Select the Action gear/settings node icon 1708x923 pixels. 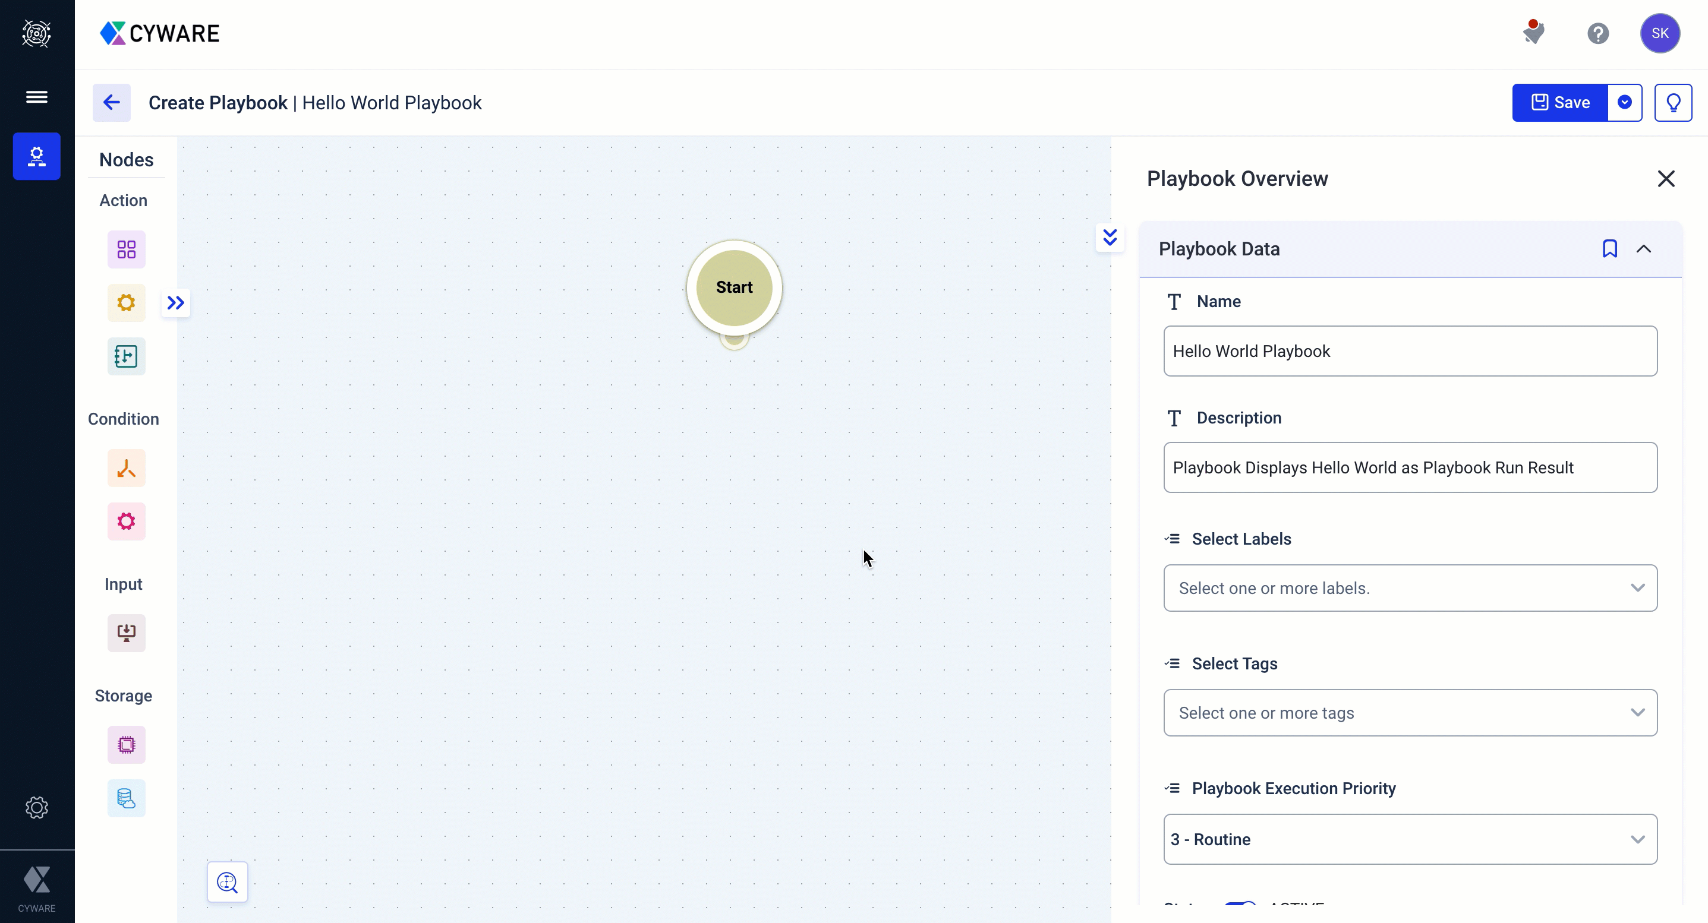coord(125,302)
